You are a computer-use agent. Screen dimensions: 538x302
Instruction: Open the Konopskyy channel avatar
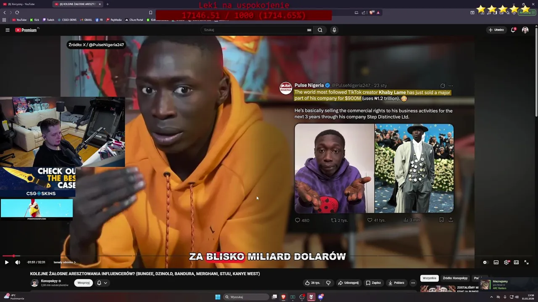pos(35,283)
